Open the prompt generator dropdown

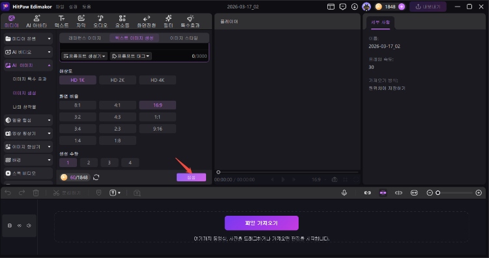point(84,56)
